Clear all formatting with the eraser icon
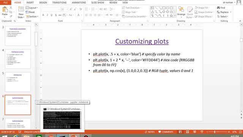Image resolution: width=243 pixels, height=137 pixels. pos(80,9)
